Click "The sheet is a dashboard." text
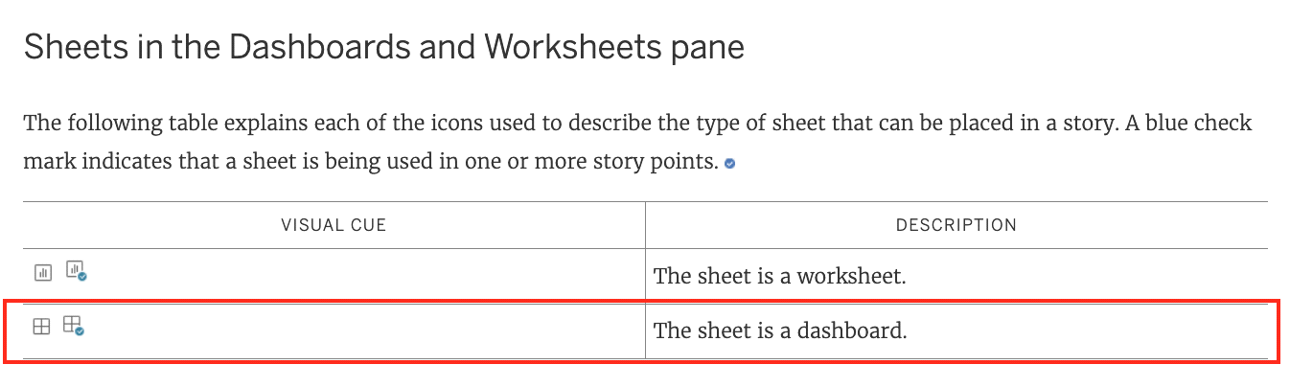1290x387 pixels. [x=780, y=331]
